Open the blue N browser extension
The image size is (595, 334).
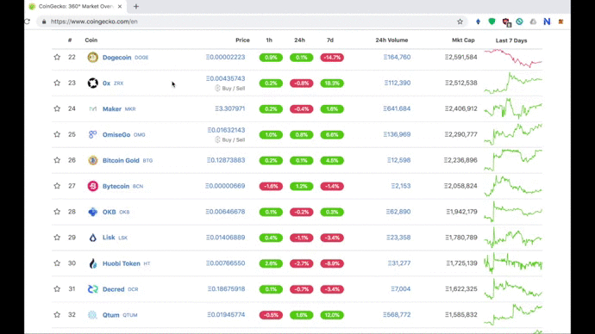click(547, 22)
